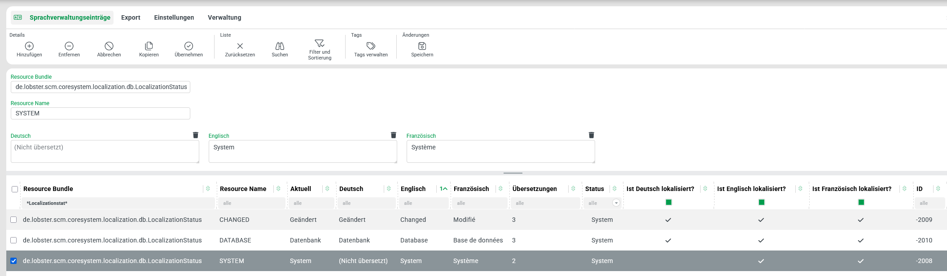Toggle the select-all checkbox in table header
Screen dimensions: 947x276
click(15, 189)
